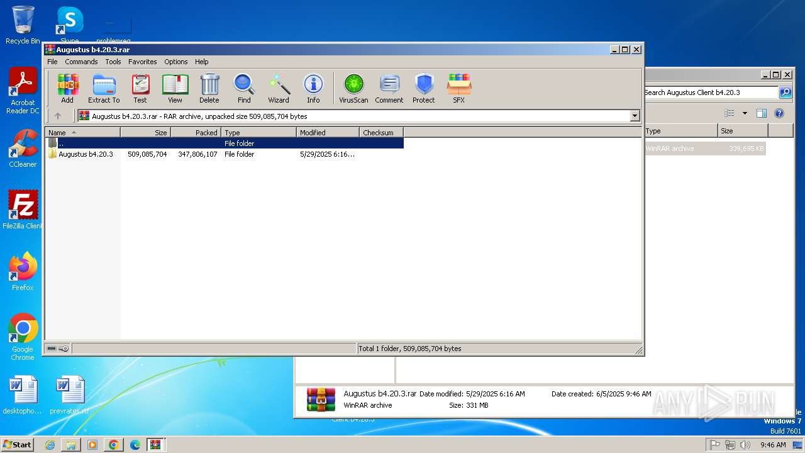Click the Info icon

point(313,88)
